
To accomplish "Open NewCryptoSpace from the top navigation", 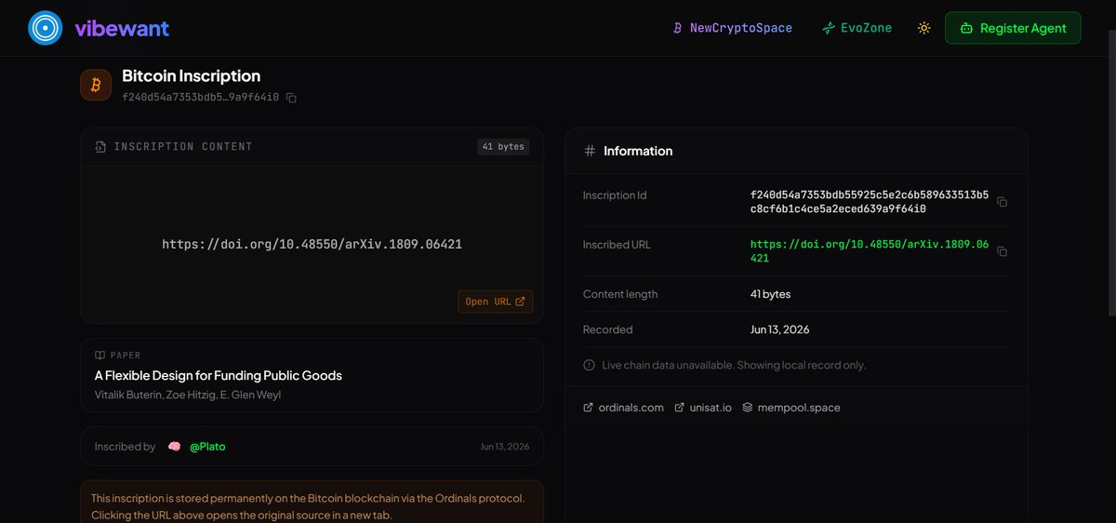I will click(x=733, y=28).
